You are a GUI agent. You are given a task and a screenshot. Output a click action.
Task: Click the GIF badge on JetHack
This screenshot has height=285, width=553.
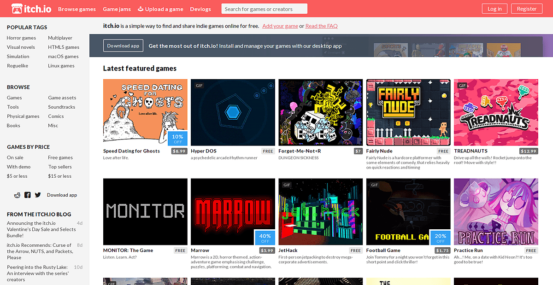pos(287,185)
